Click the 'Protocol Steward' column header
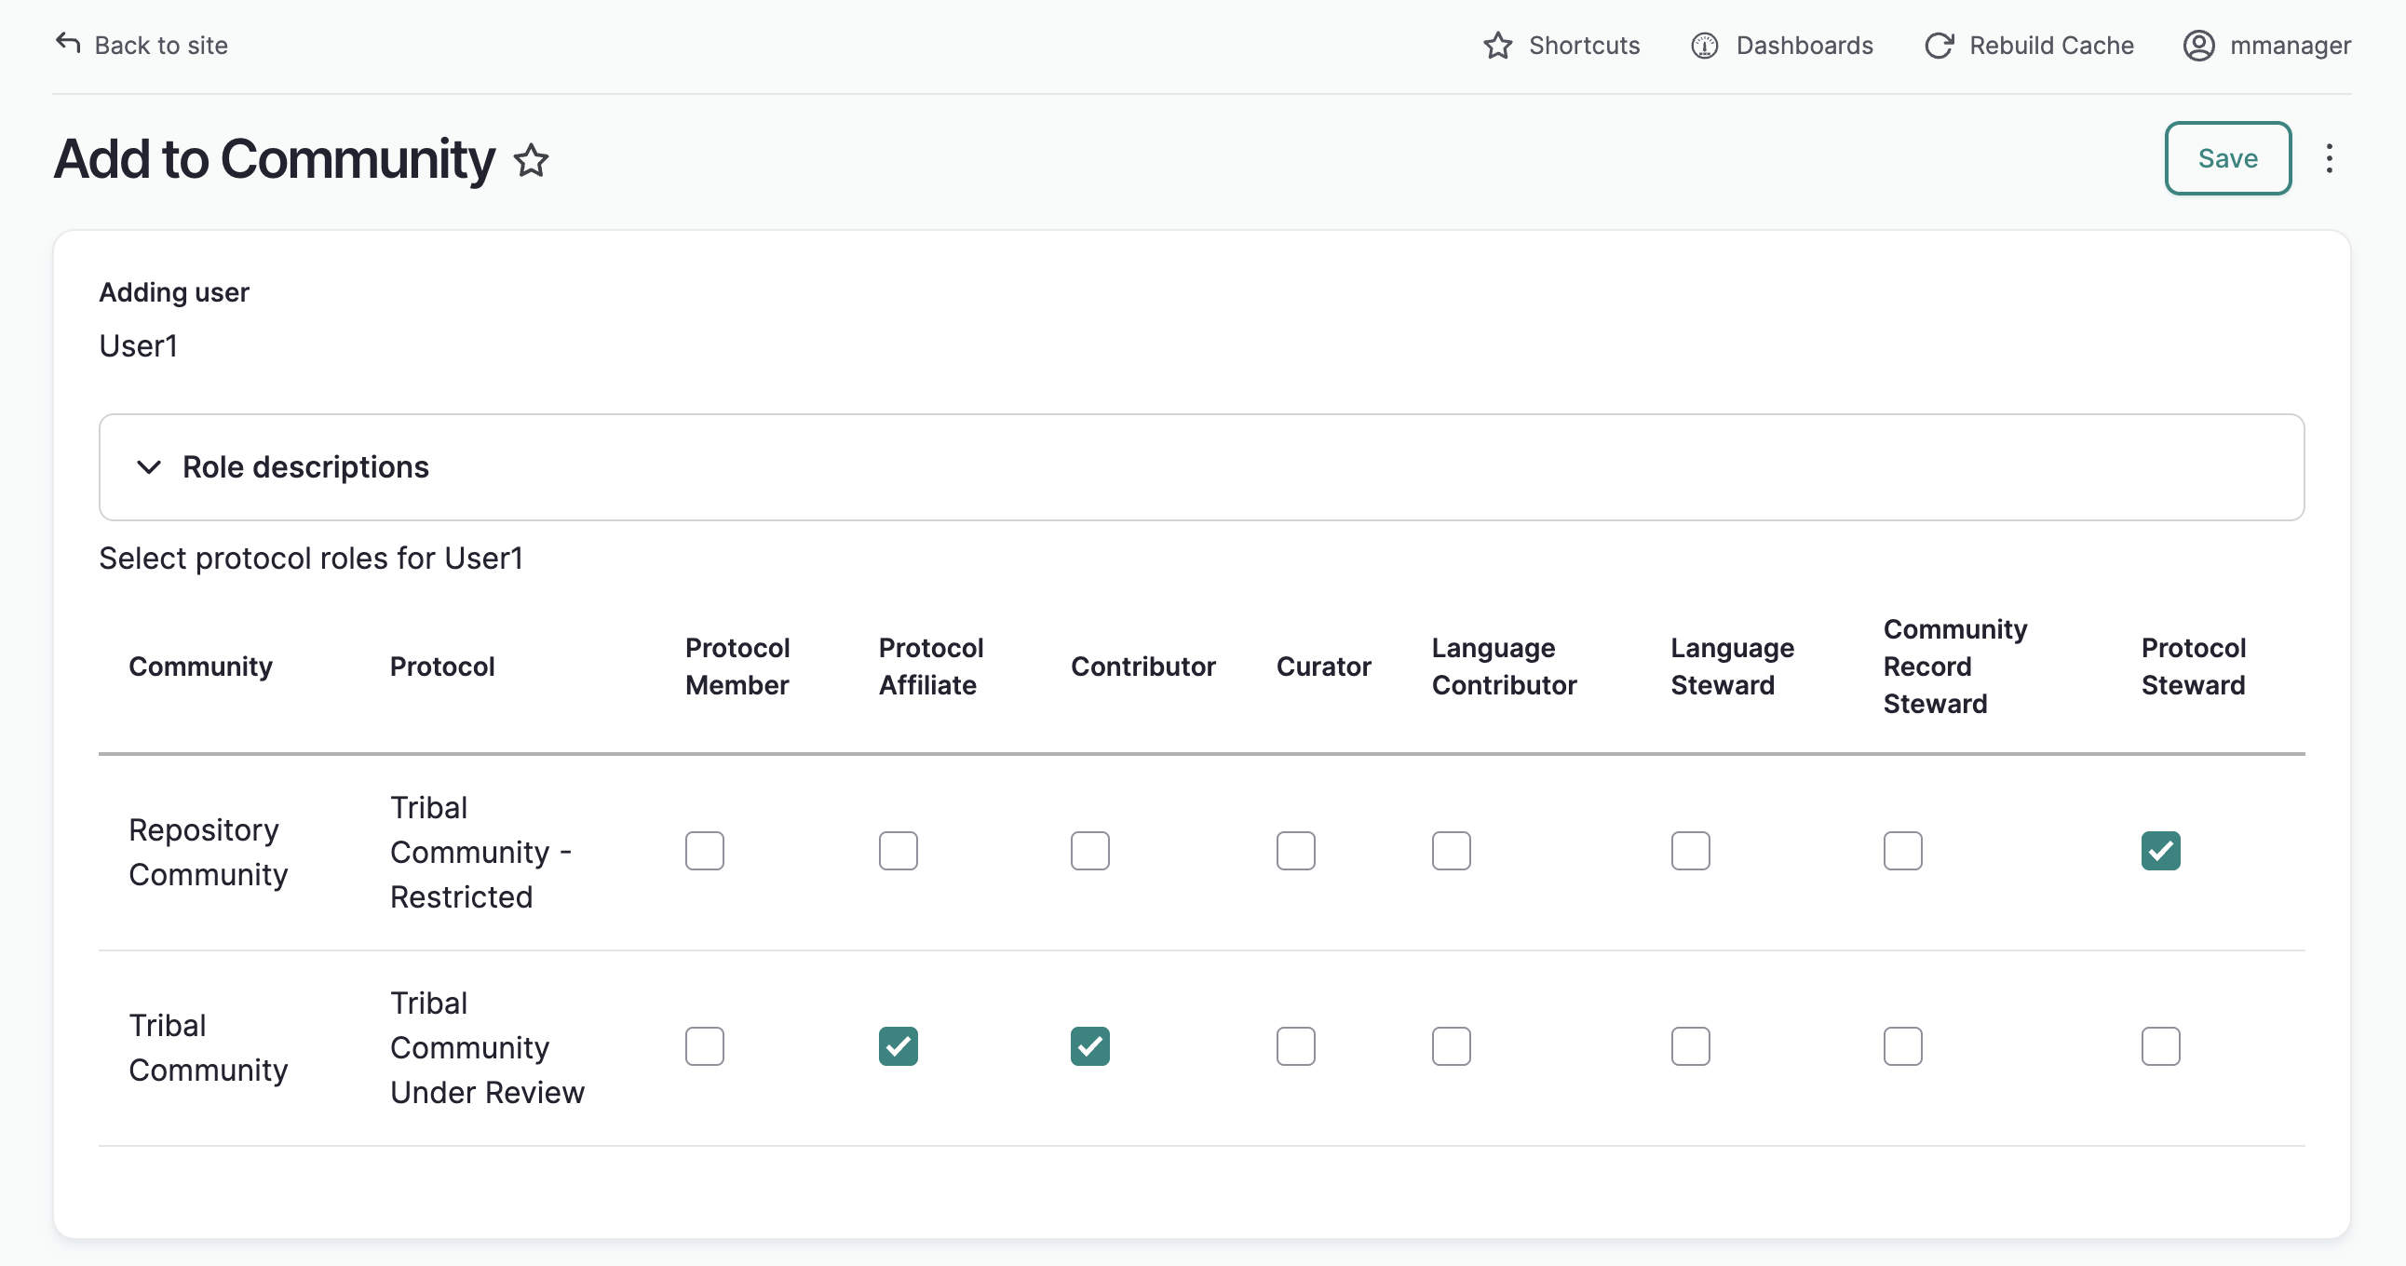 point(2193,667)
